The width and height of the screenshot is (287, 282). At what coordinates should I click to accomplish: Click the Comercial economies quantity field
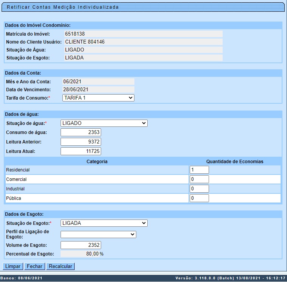point(199,179)
